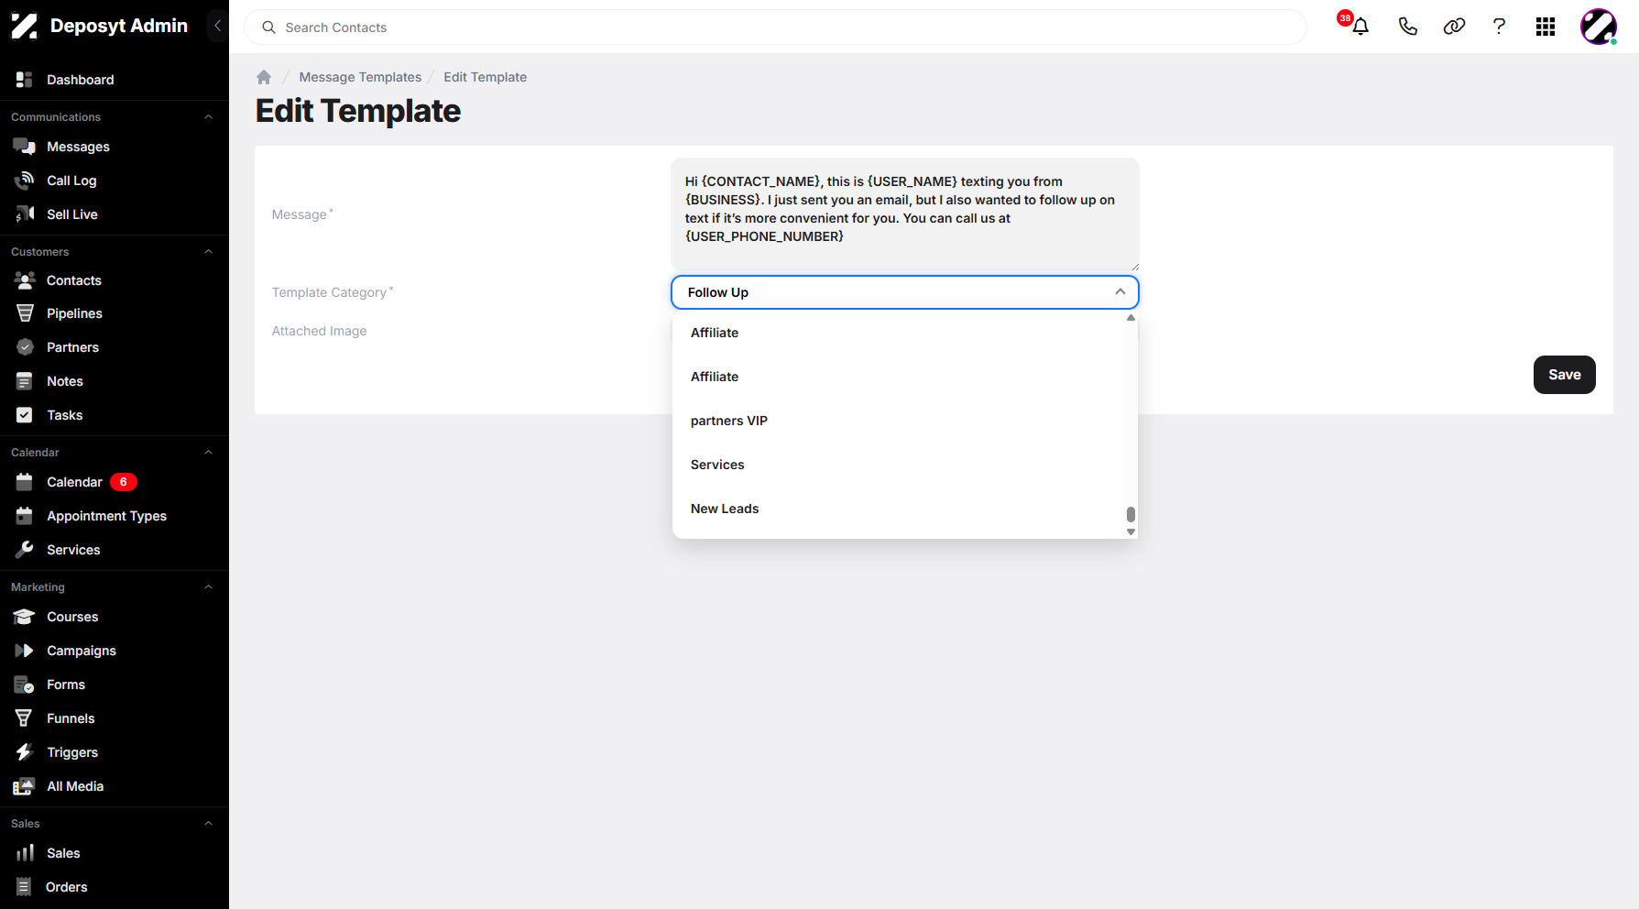Collapse the Customers section

pos(208,252)
